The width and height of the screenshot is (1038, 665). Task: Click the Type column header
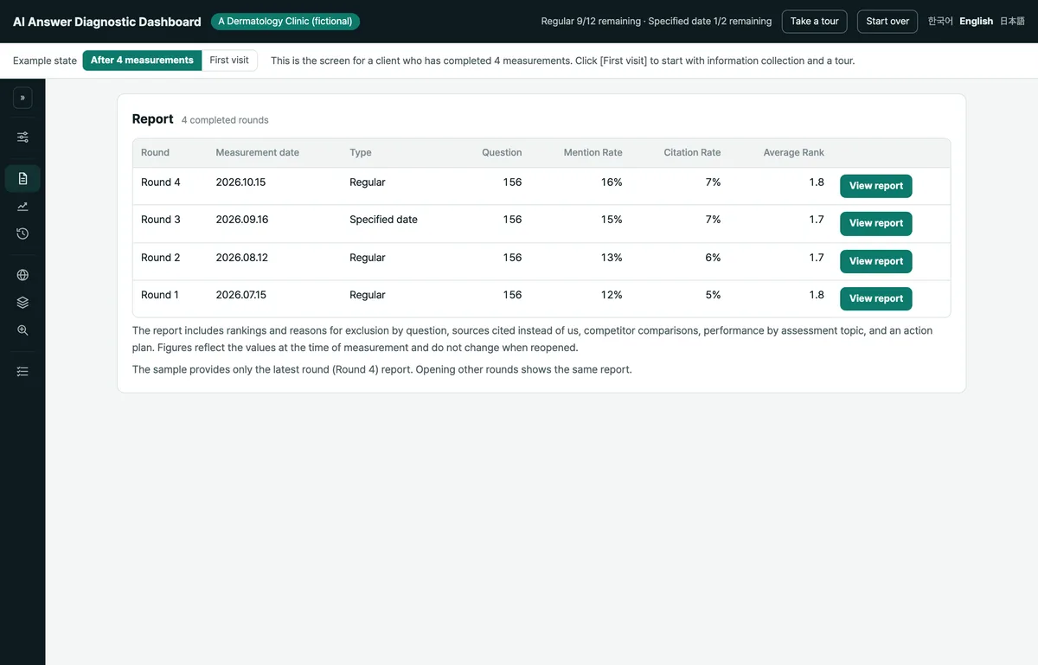click(x=361, y=152)
